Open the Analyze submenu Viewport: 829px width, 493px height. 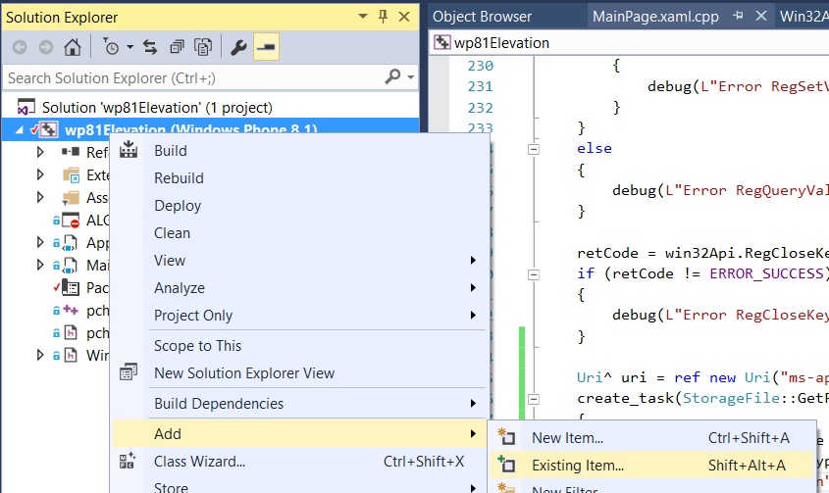click(298, 288)
